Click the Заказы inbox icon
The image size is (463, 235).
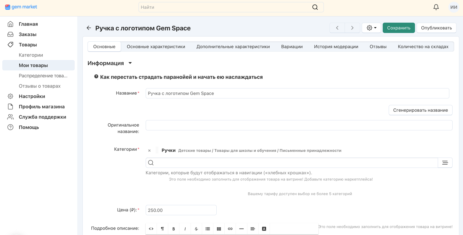tap(10, 34)
